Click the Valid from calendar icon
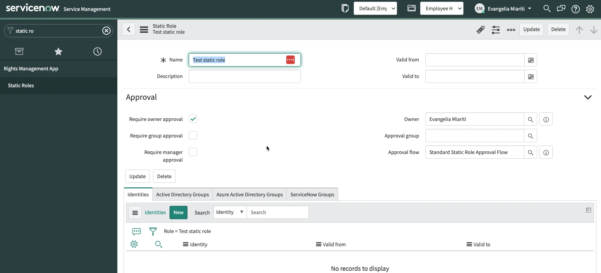Screen dimensions: 601x273 click(x=531, y=60)
